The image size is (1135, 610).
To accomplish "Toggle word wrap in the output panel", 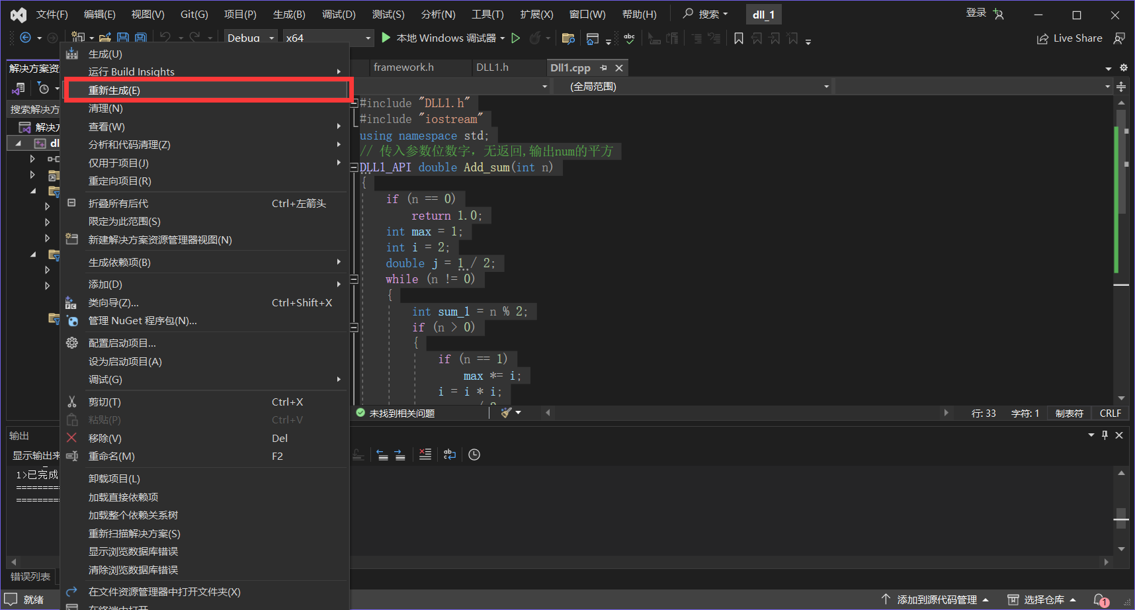I will click(450, 455).
